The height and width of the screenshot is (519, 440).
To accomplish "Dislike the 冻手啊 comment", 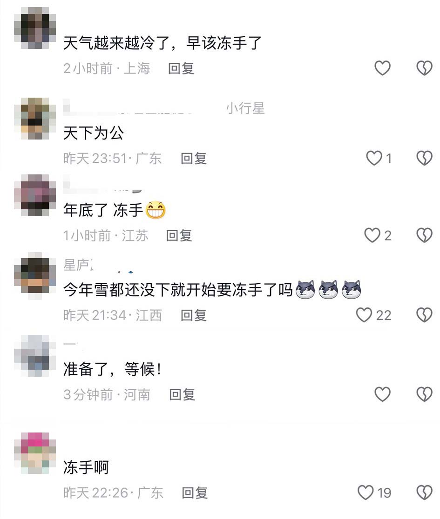I will [425, 492].
